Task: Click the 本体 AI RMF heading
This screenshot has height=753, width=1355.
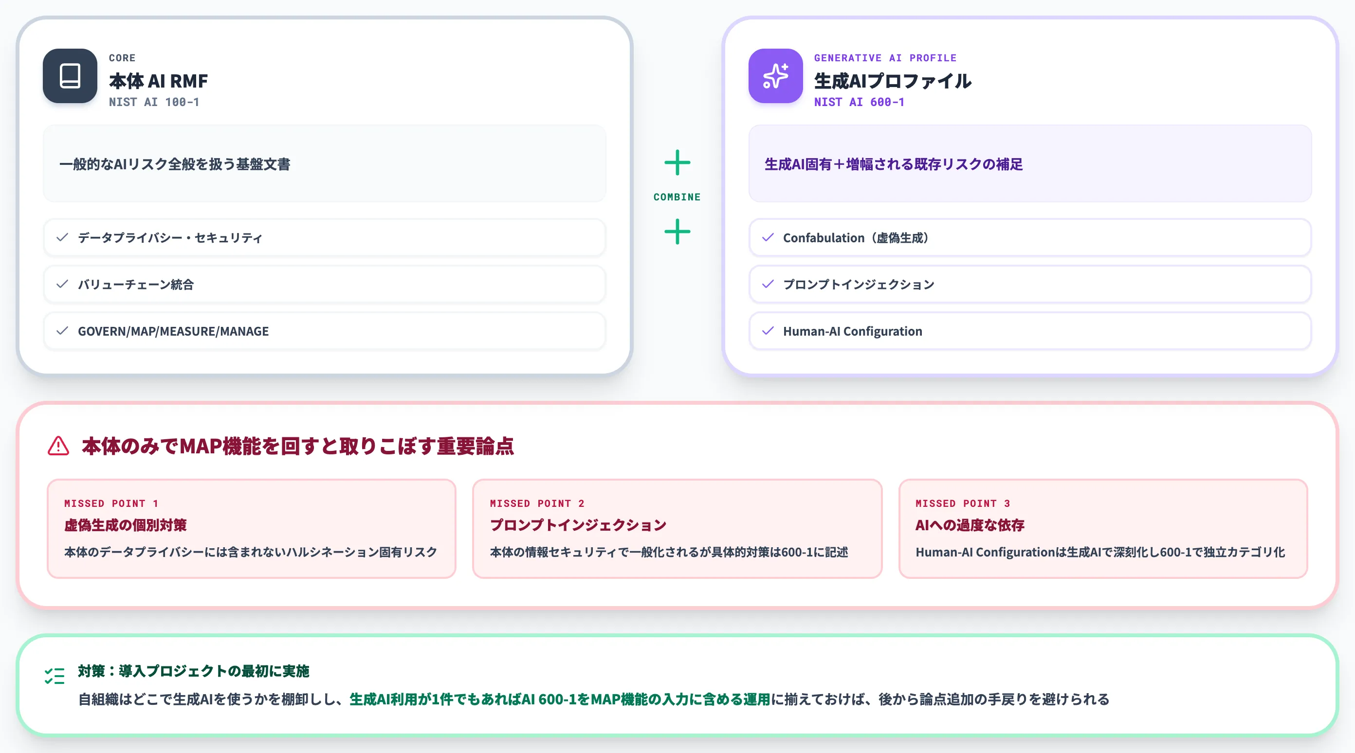Action: [158, 81]
